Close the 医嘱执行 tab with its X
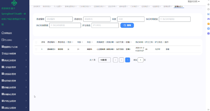Screen dimensions: 210x111 pyautogui.click(x=182, y=6)
